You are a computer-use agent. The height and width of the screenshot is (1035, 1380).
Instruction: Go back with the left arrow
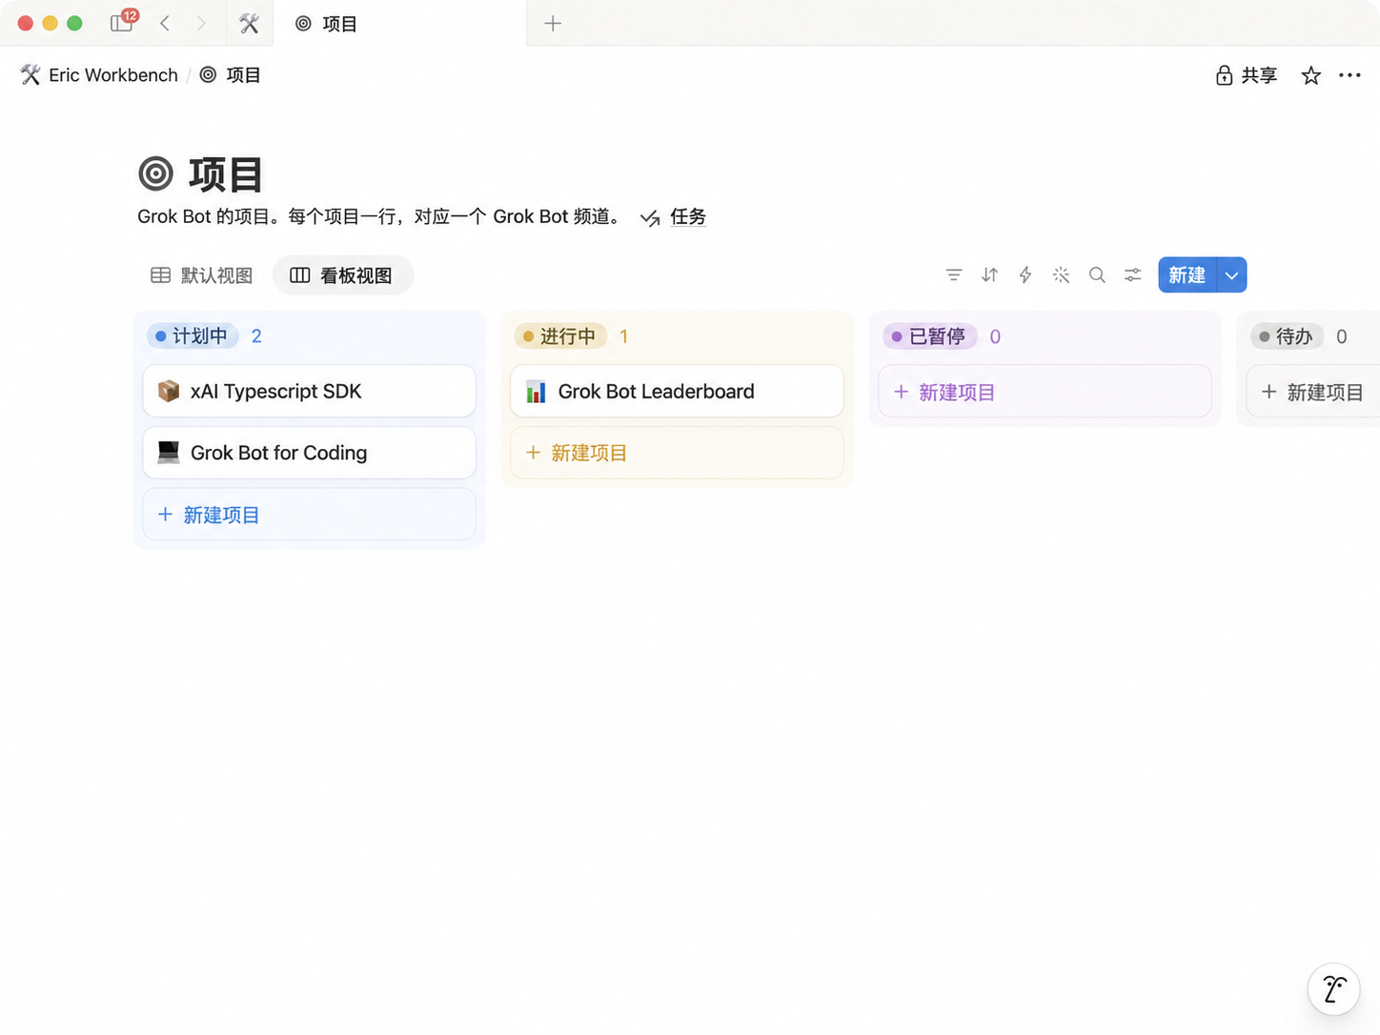(x=165, y=23)
